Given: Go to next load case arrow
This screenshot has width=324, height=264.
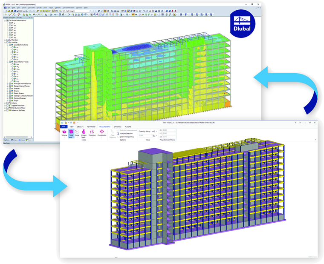Looking at the screenshot, I should (96, 11).
